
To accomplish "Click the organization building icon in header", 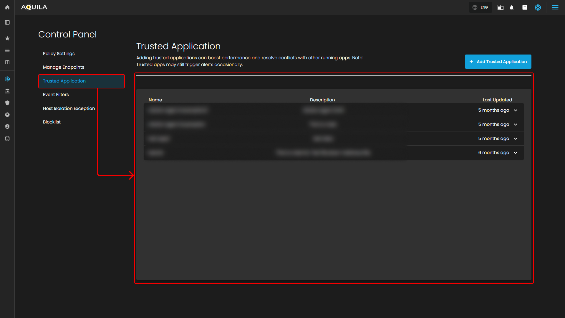I will coord(500,8).
